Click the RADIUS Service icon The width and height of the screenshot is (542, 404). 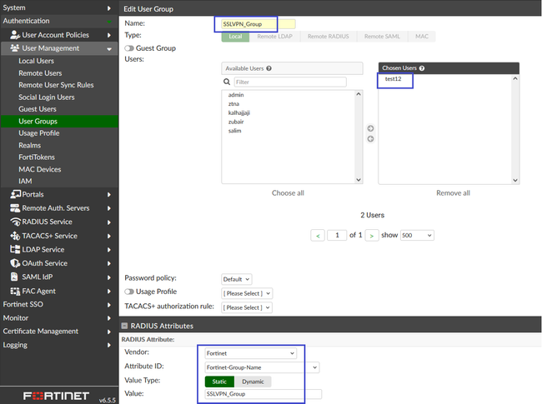click(15, 222)
